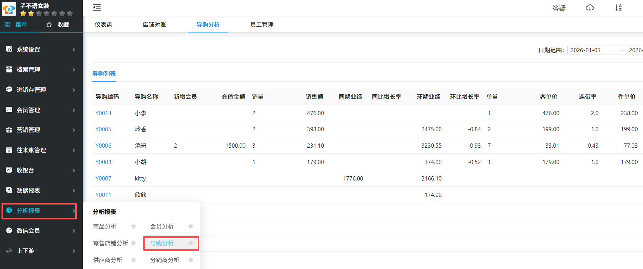Click the 档案管理 sidebar icon
This screenshot has height=269, width=643.
click(x=9, y=69)
